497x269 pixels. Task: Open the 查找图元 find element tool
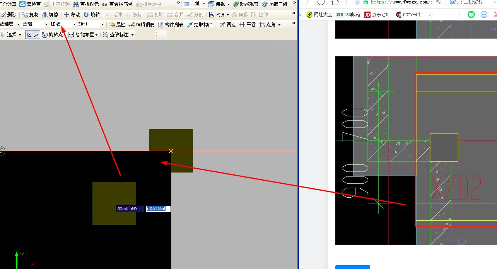pyautogui.click(x=86, y=4)
